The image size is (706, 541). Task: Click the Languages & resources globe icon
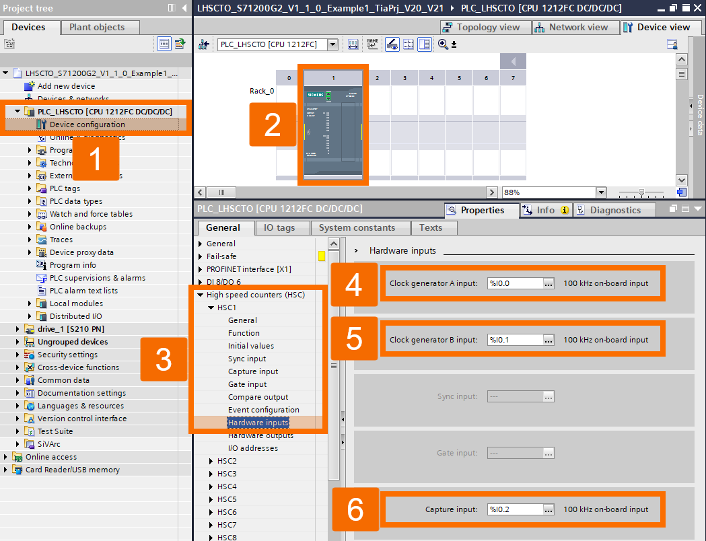(29, 406)
